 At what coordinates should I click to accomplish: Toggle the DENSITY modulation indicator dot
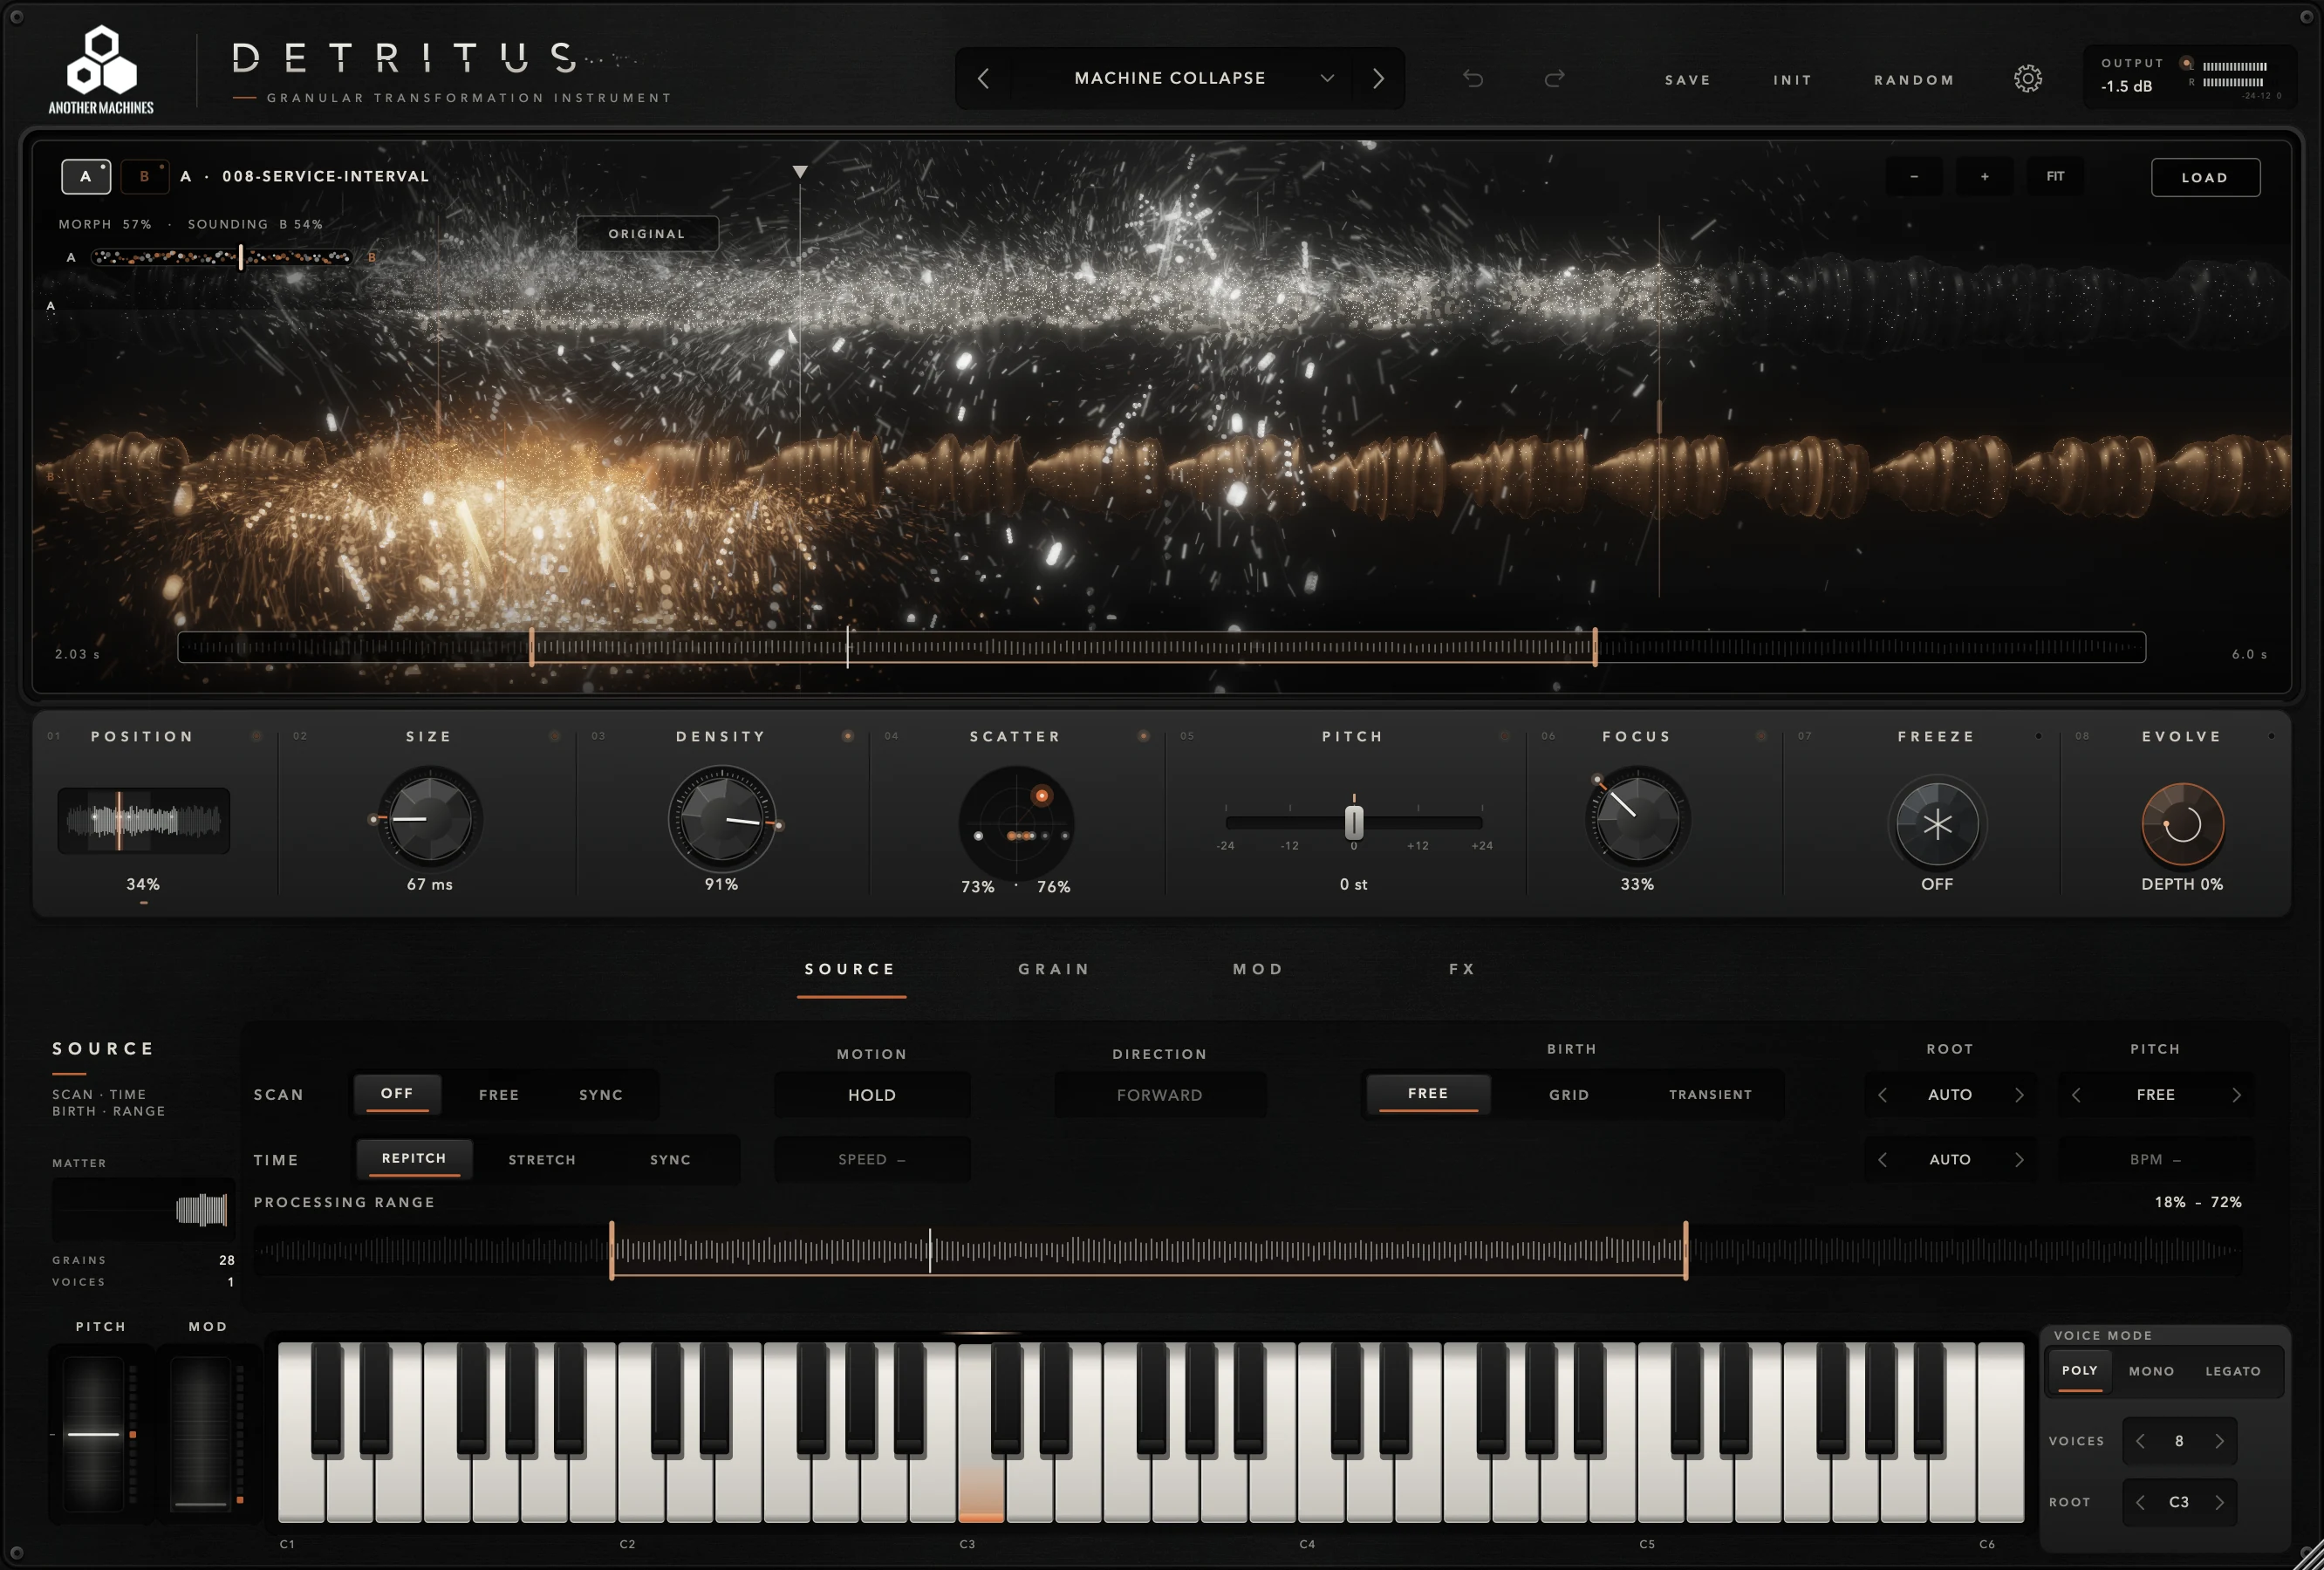[847, 736]
